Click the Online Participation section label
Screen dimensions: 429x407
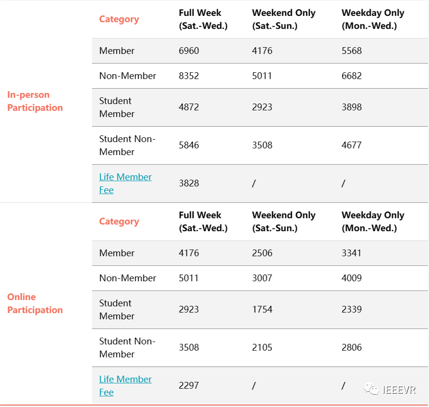(35, 303)
